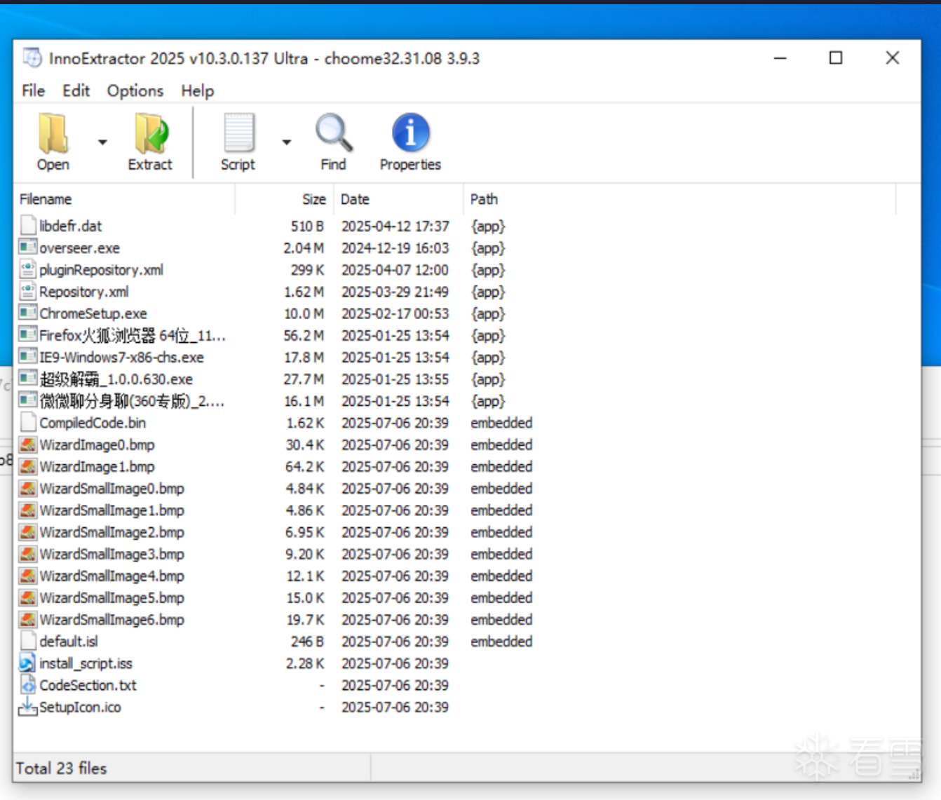Image resolution: width=941 pixels, height=800 pixels.
Task: Select the WizardSmallImage1.bmp filename
Action: click(x=112, y=510)
